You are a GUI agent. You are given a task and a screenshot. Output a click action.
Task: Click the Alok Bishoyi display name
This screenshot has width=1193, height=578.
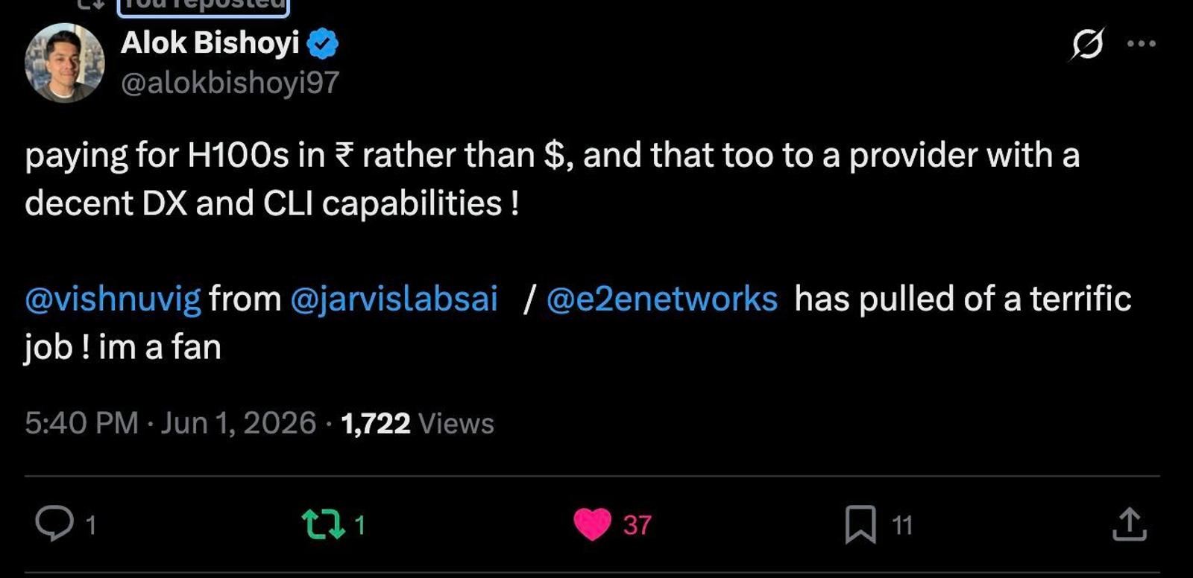coord(210,42)
